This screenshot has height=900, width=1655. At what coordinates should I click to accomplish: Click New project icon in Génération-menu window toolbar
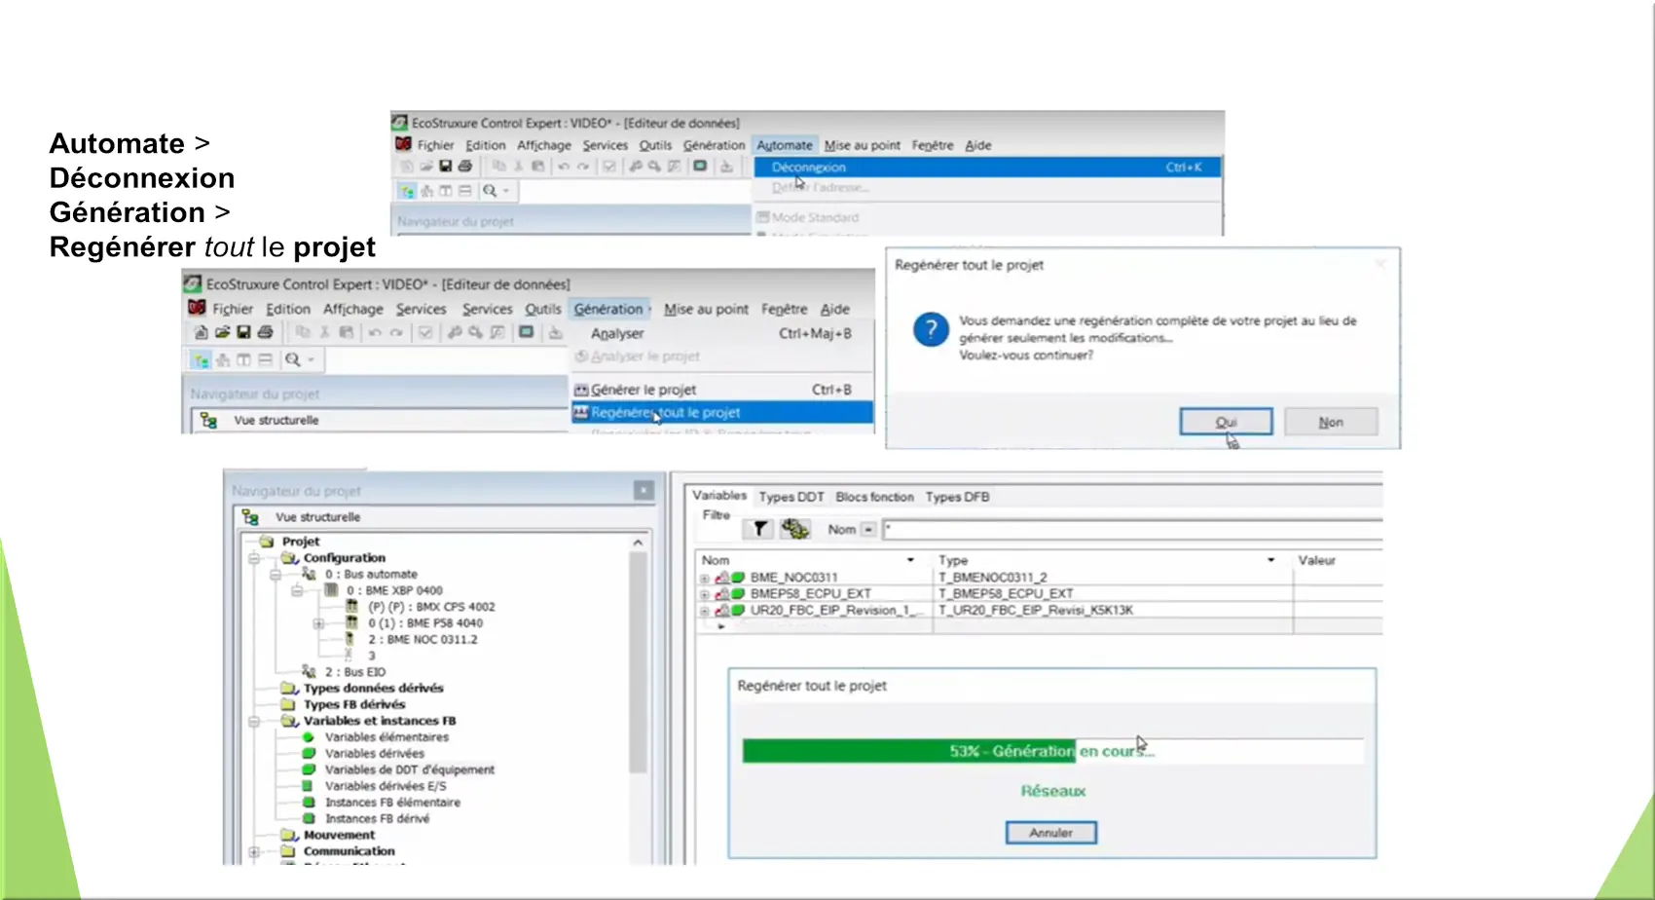[201, 333]
